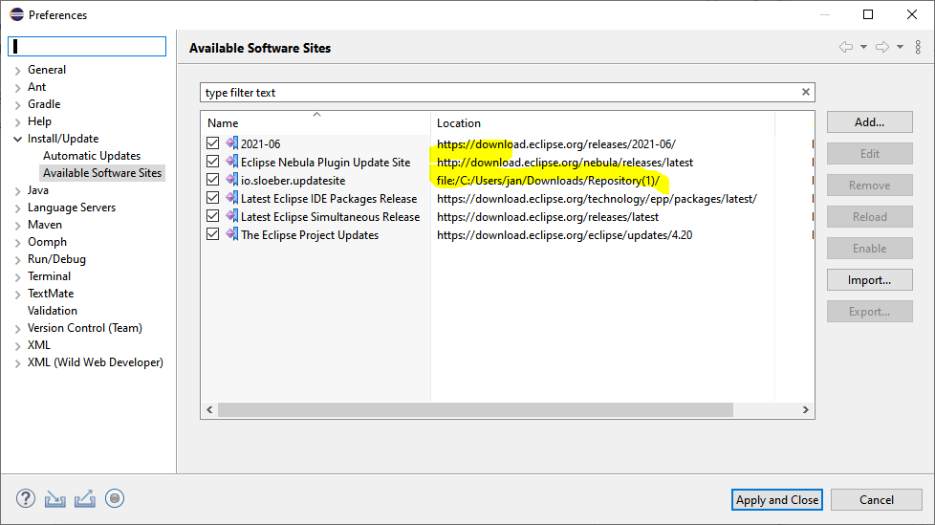
Task: Click the Export... button
Action: [869, 312]
